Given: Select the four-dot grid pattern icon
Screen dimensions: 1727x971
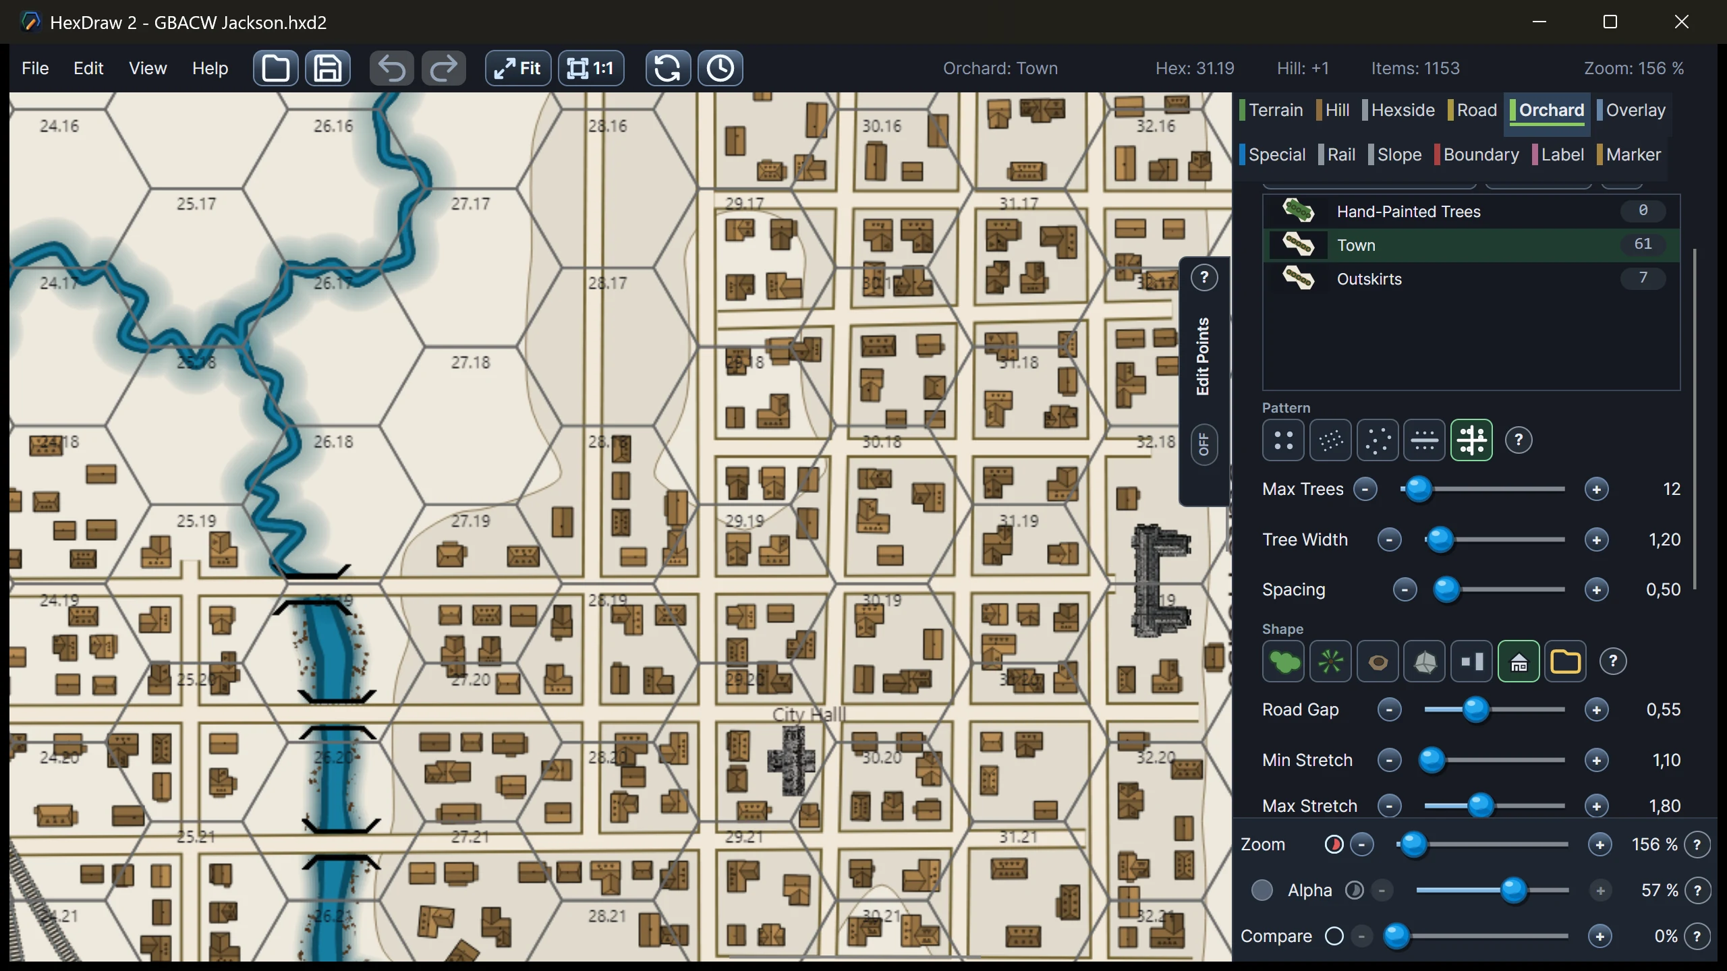Looking at the screenshot, I should click(1283, 440).
